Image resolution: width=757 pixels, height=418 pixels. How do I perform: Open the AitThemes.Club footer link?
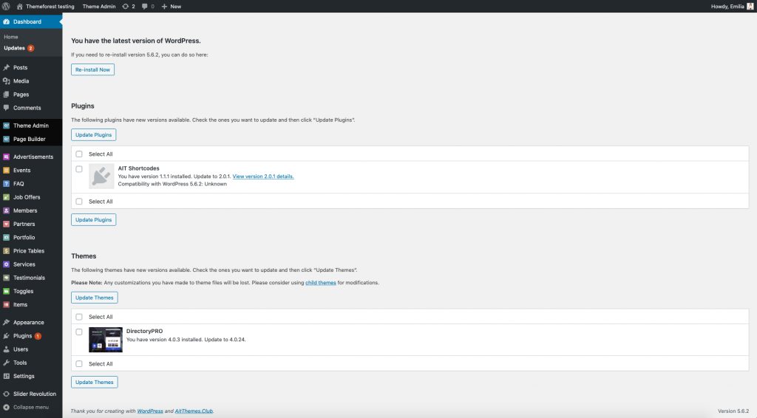pyautogui.click(x=194, y=411)
